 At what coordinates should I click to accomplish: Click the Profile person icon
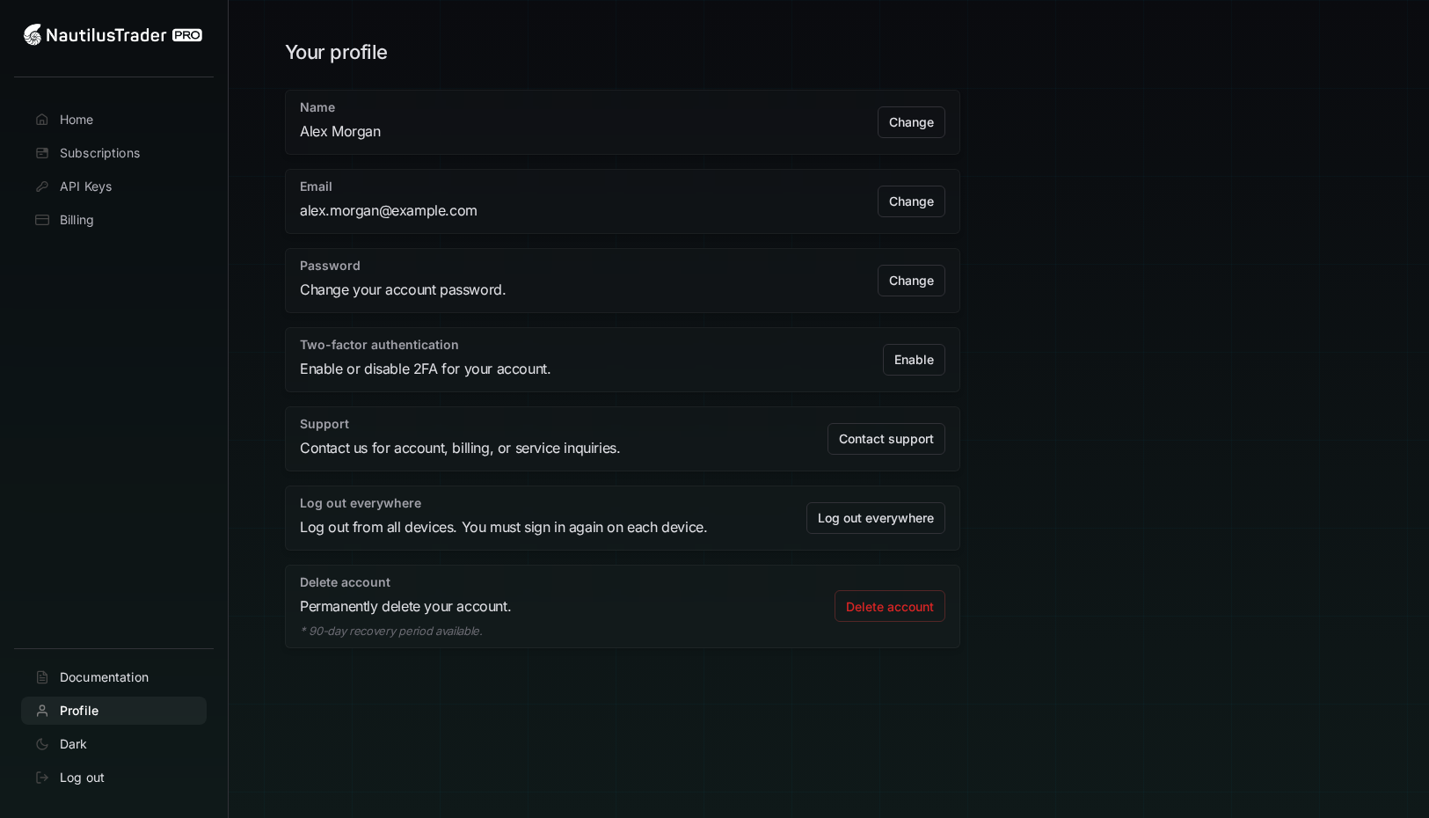pos(42,711)
